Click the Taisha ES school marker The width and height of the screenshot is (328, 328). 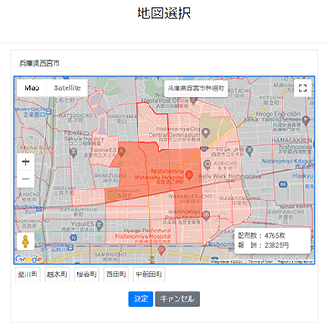[x=122, y=150]
